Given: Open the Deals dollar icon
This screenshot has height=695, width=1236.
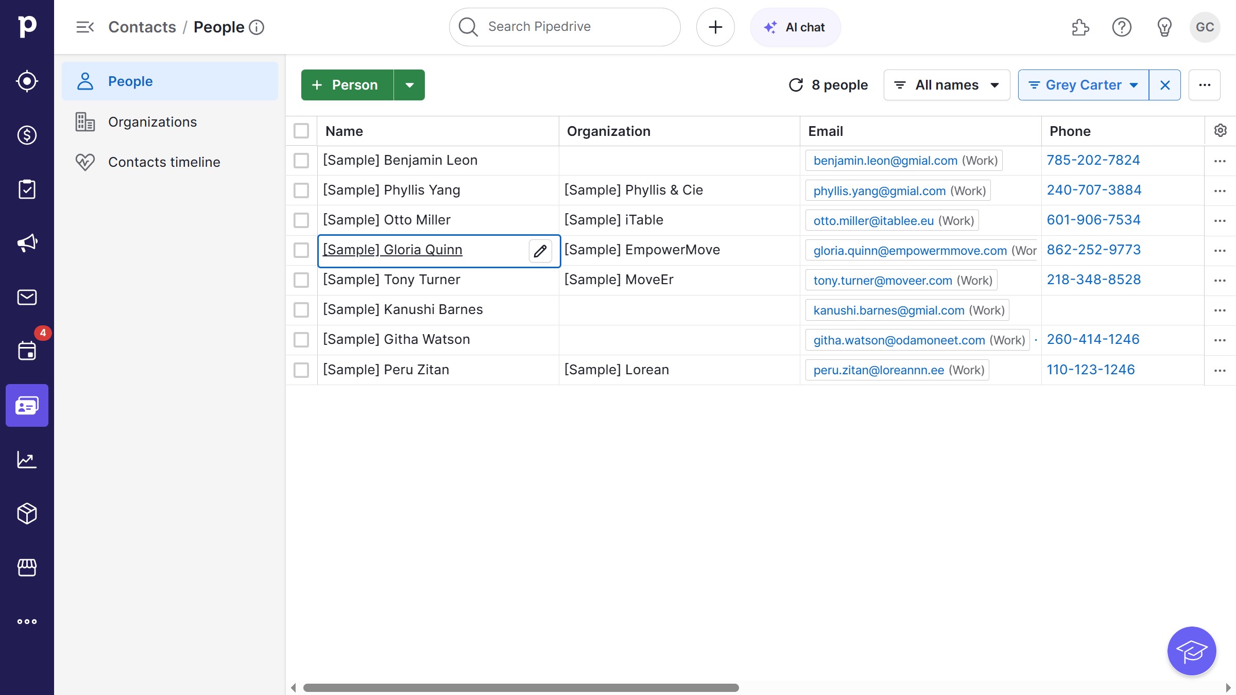Looking at the screenshot, I should [x=27, y=135].
